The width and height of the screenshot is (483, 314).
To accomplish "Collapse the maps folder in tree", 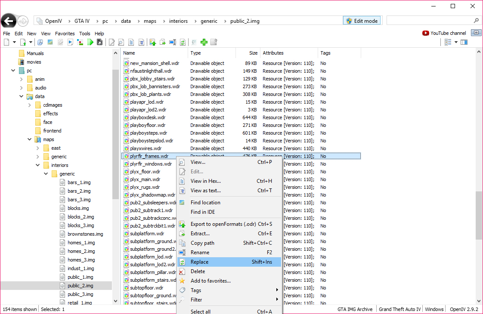I will 30,139.
